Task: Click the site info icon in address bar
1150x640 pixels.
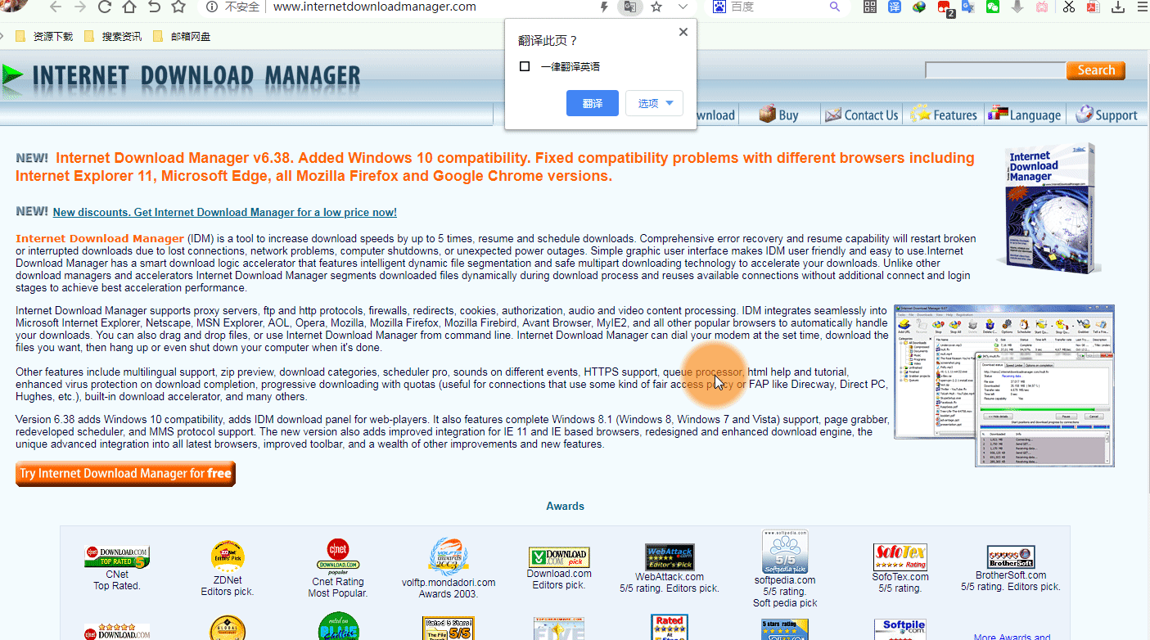Action: 212,7
